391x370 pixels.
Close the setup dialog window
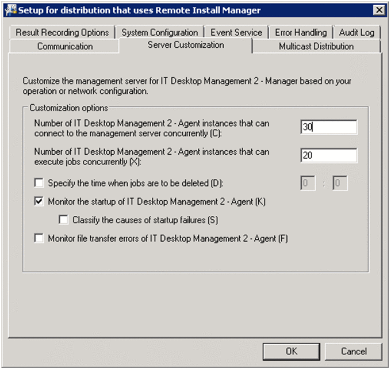point(378,10)
